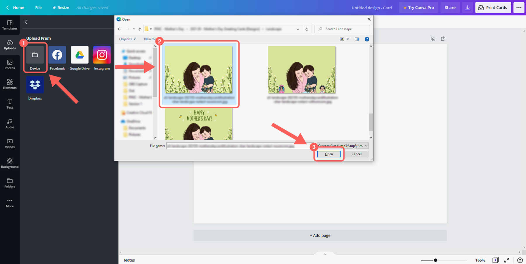Open the Elements sidebar panel
The height and width of the screenshot is (264, 526).
coord(10,84)
